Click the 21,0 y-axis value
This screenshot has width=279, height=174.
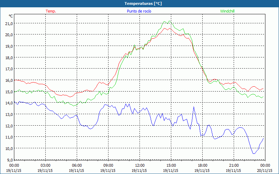click(9, 23)
